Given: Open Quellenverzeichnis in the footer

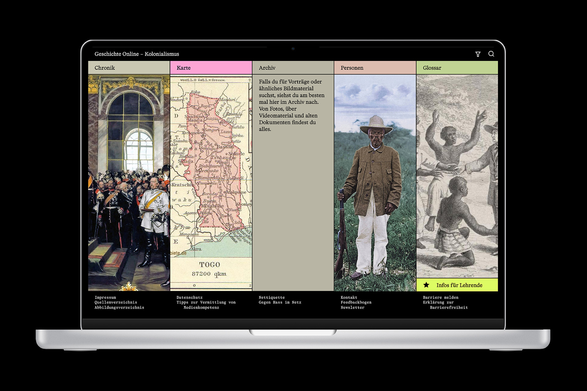Looking at the screenshot, I should pyautogui.click(x=116, y=302).
